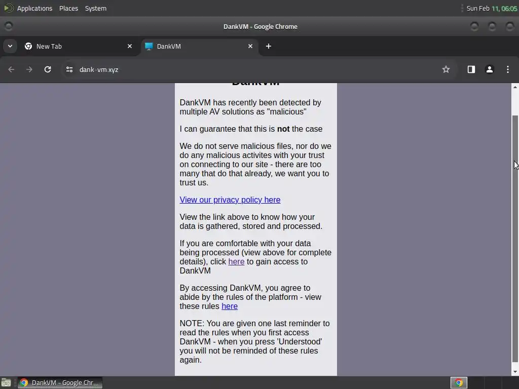Bookmark this page with star icon
Screen dimensions: 519x389
tap(446, 69)
